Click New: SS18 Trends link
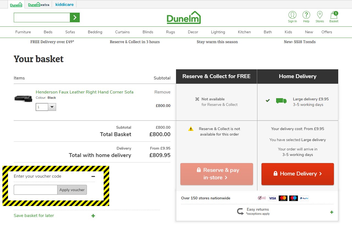 [x=300, y=42]
